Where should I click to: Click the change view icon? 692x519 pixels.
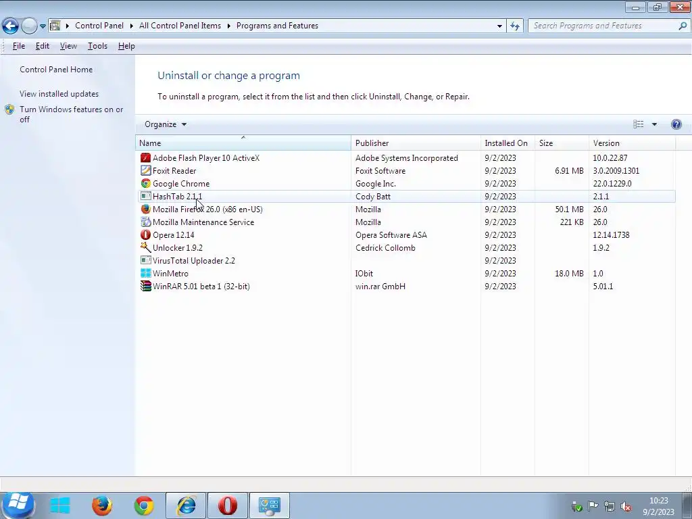638,124
